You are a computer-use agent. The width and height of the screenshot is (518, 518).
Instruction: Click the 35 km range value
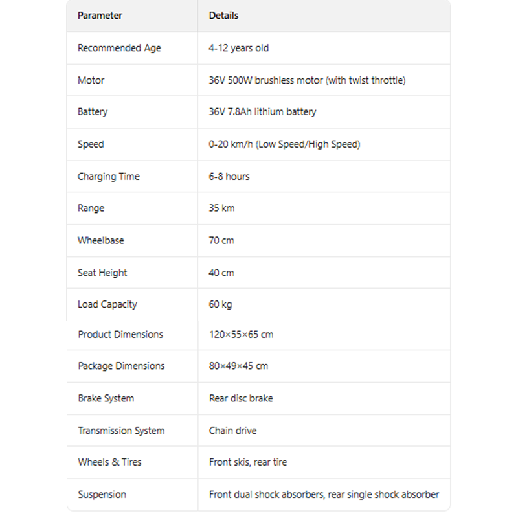(221, 208)
